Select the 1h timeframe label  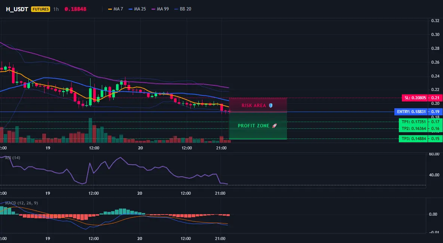coord(56,9)
